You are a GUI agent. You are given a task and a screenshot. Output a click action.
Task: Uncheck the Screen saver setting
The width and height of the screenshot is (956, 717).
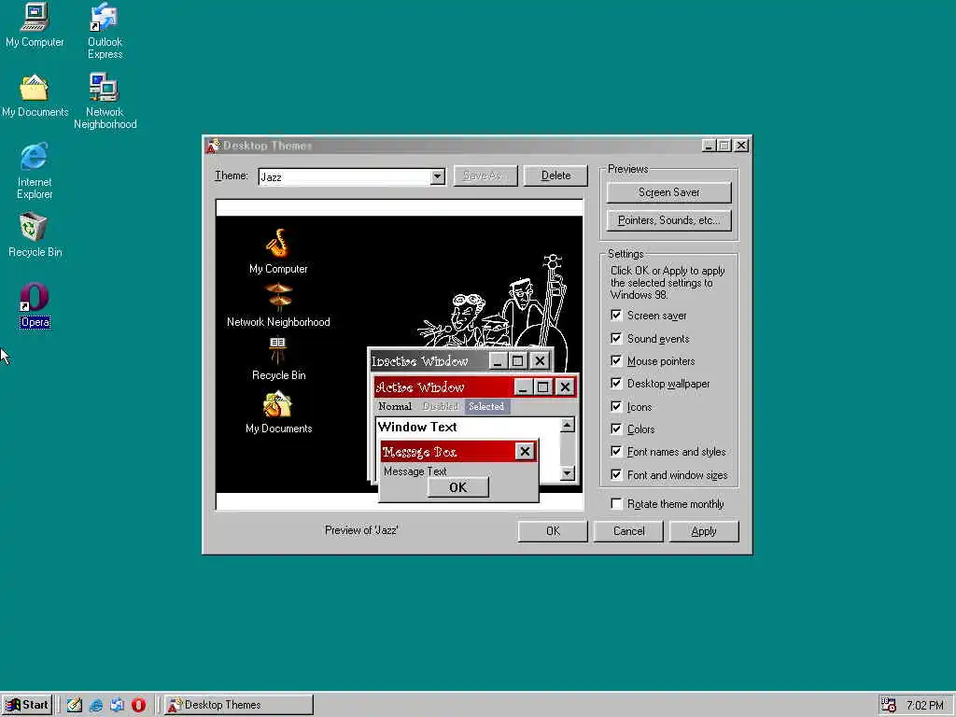616,316
